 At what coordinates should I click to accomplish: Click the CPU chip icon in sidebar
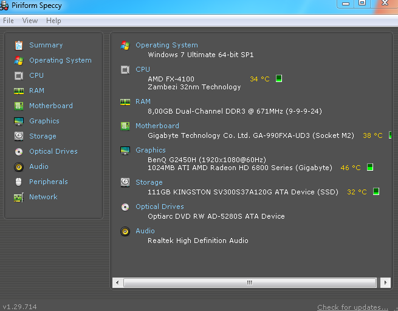click(19, 75)
